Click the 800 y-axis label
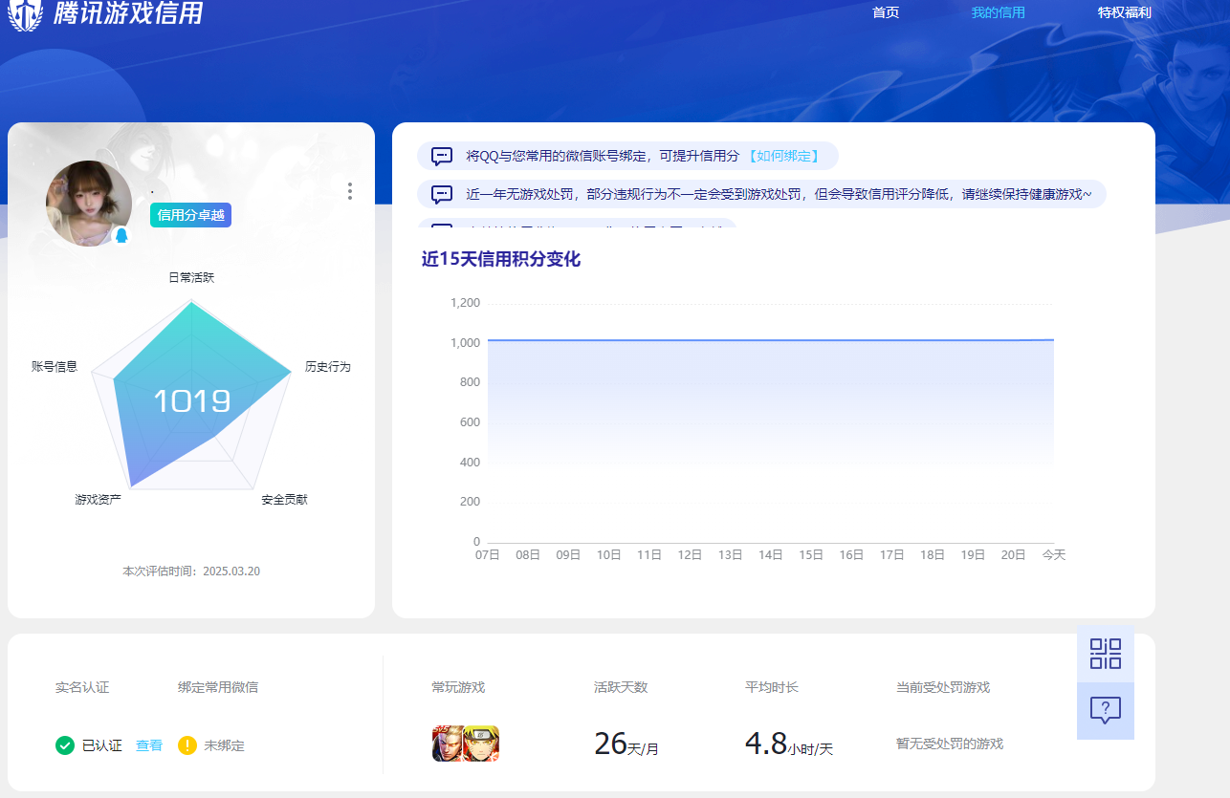1230x798 pixels. coord(470,382)
